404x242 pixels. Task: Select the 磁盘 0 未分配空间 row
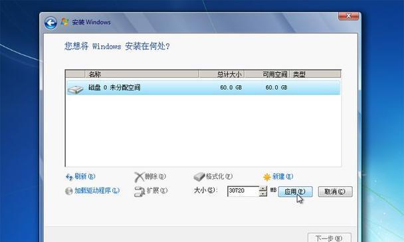(203, 88)
